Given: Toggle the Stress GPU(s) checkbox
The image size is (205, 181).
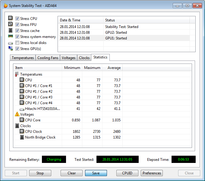Looking at the screenshot, I should (x=17, y=48).
